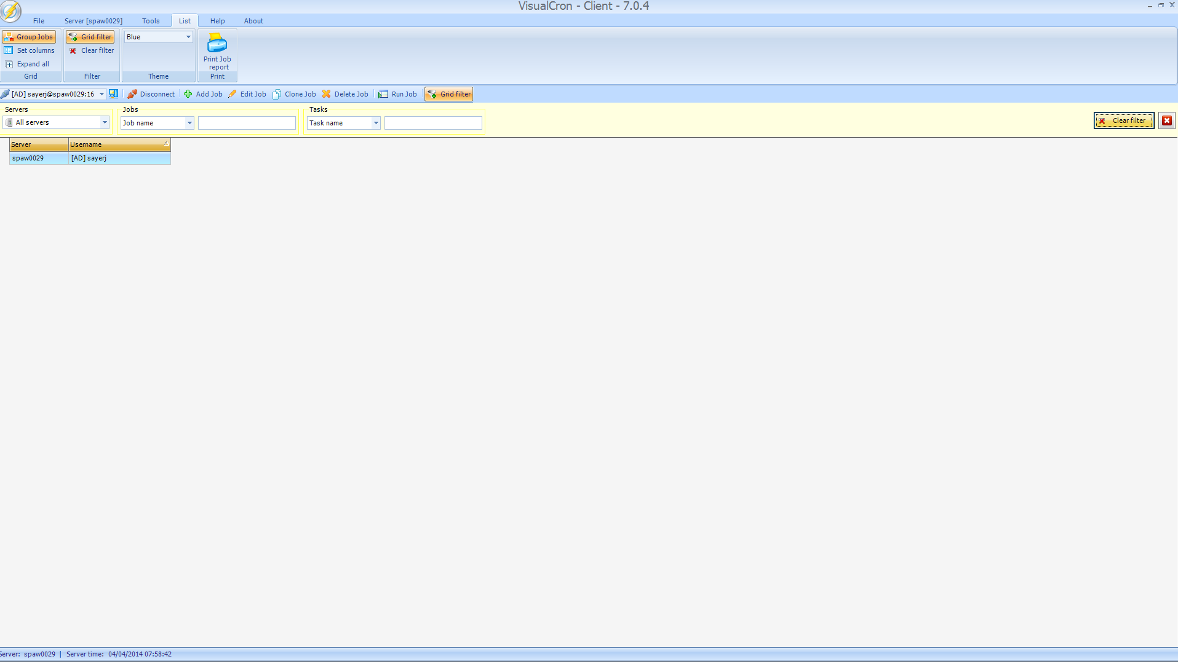Viewport: 1178px width, 662px height.
Task: Click the Print Job report printer icon
Action: click(x=217, y=44)
